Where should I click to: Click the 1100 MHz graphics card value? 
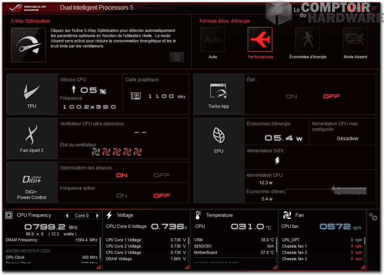coord(167,96)
